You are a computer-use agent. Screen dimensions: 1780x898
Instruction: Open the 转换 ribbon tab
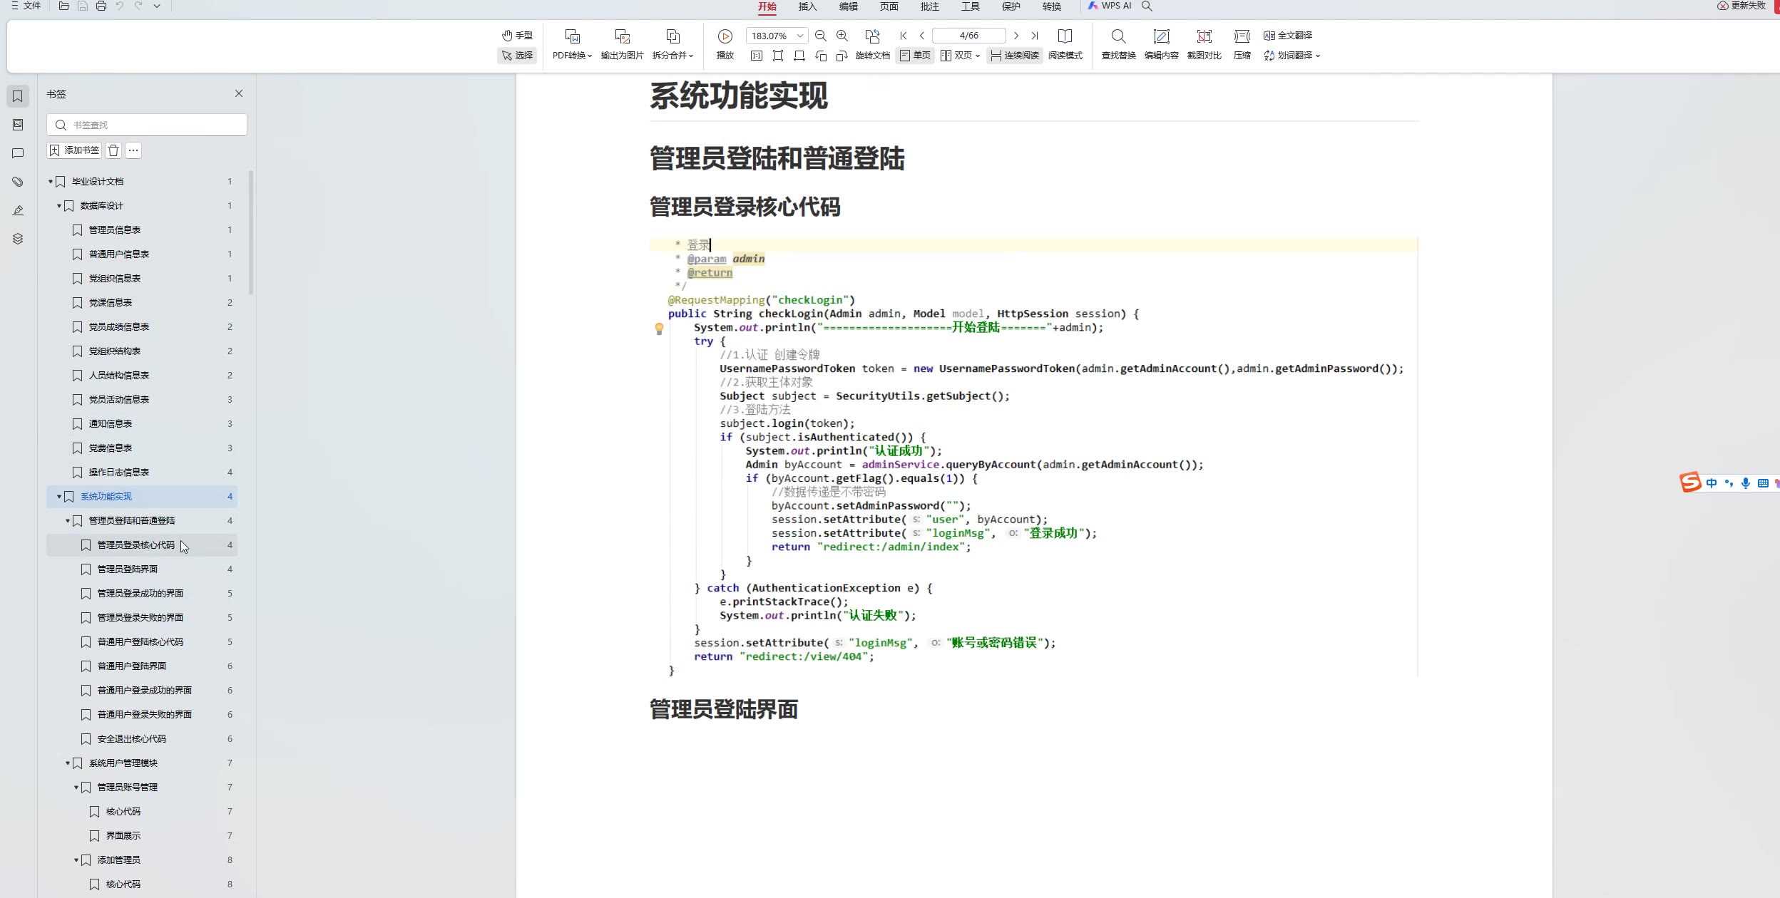point(1051,6)
